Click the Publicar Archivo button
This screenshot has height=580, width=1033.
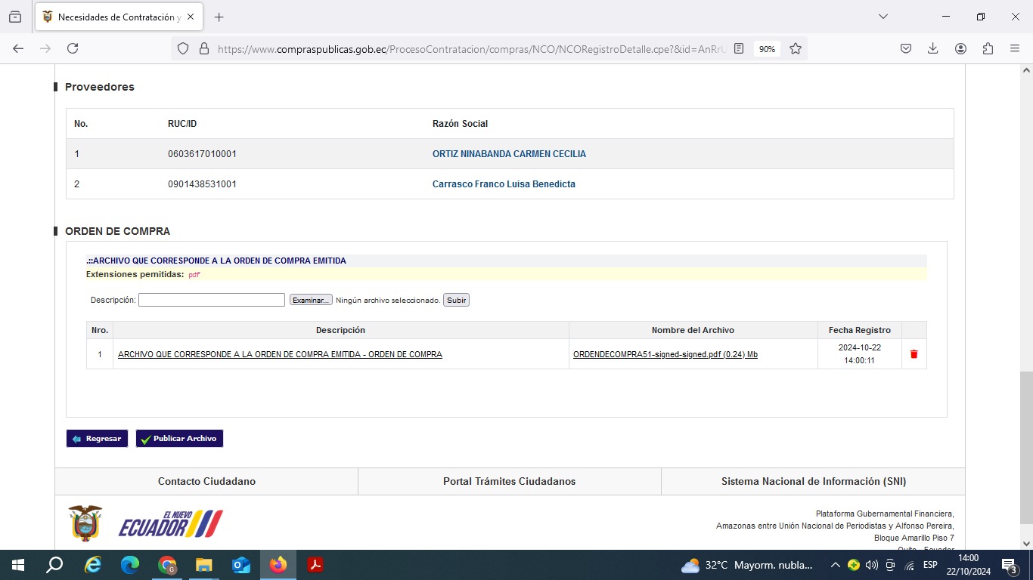tap(179, 439)
